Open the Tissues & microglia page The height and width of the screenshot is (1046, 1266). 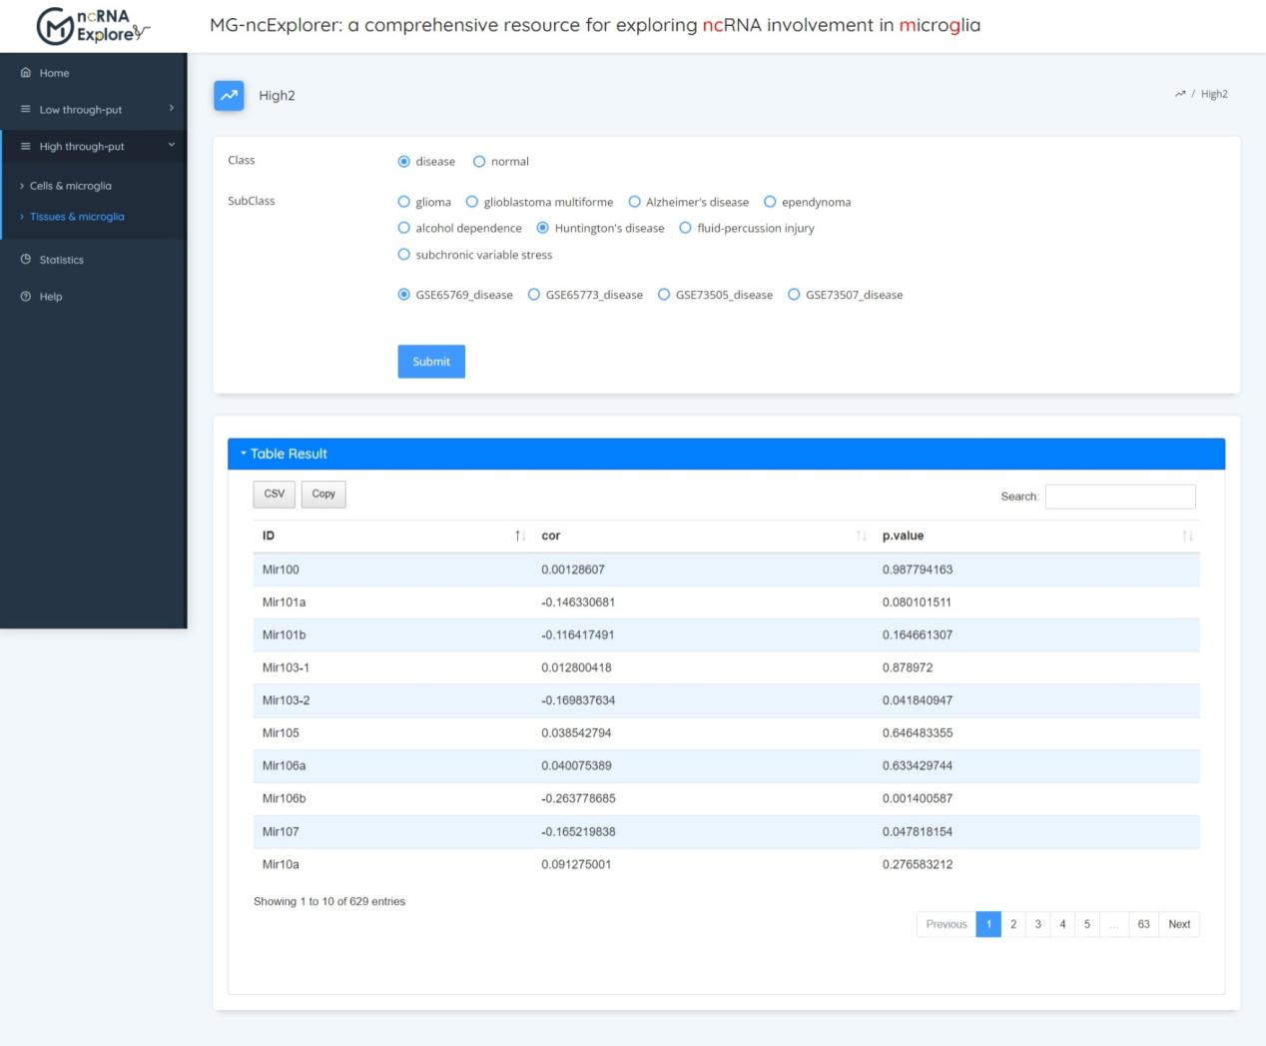[77, 217]
